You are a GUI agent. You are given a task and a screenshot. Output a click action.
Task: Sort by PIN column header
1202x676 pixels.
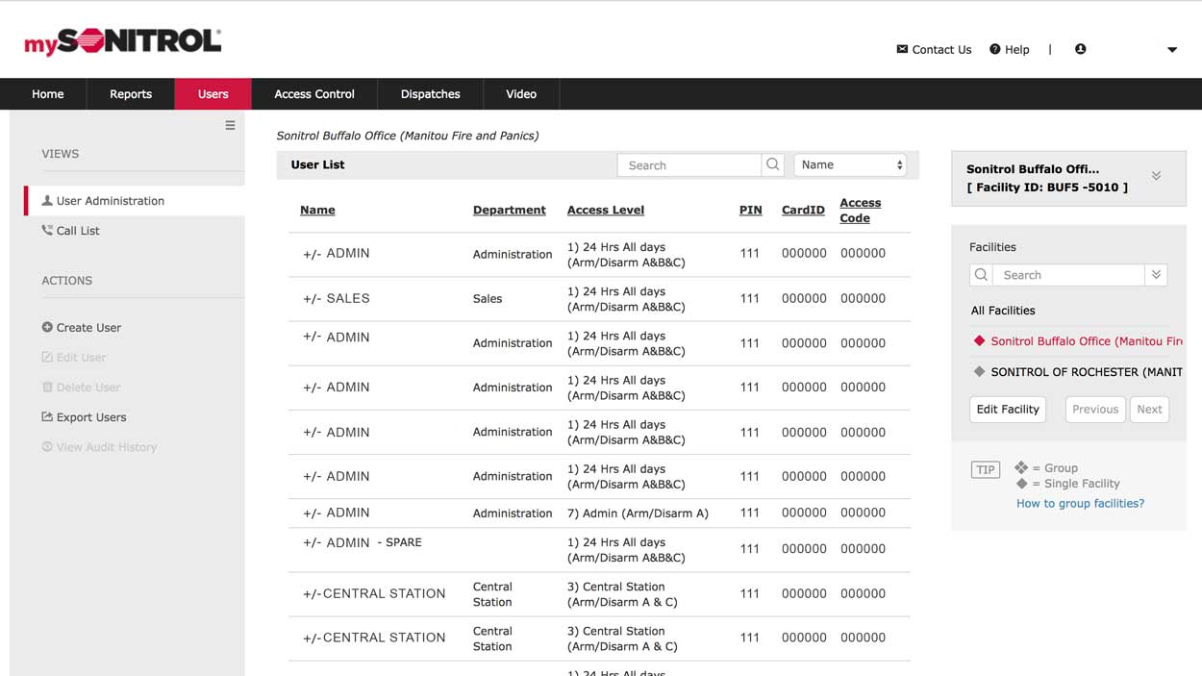750,210
